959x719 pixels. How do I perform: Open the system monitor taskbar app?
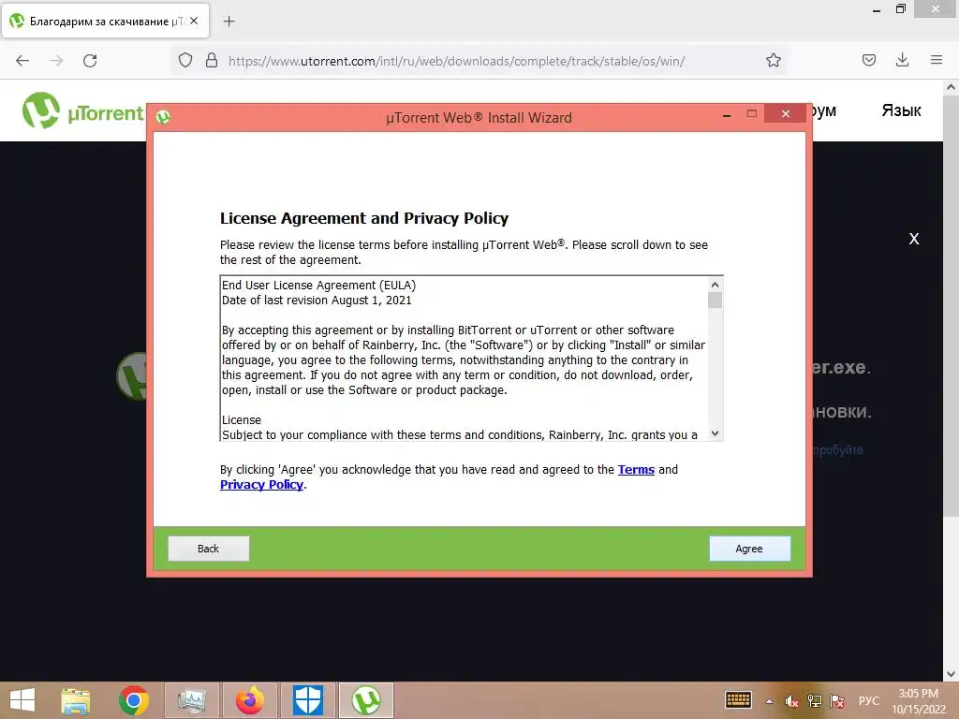coord(191,700)
